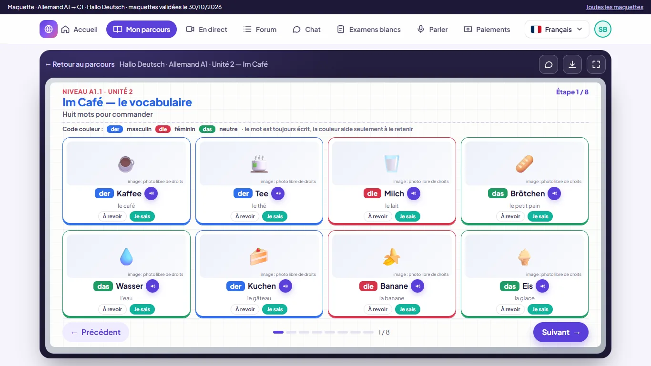Mark Eis as Je sais

pyautogui.click(x=540, y=309)
